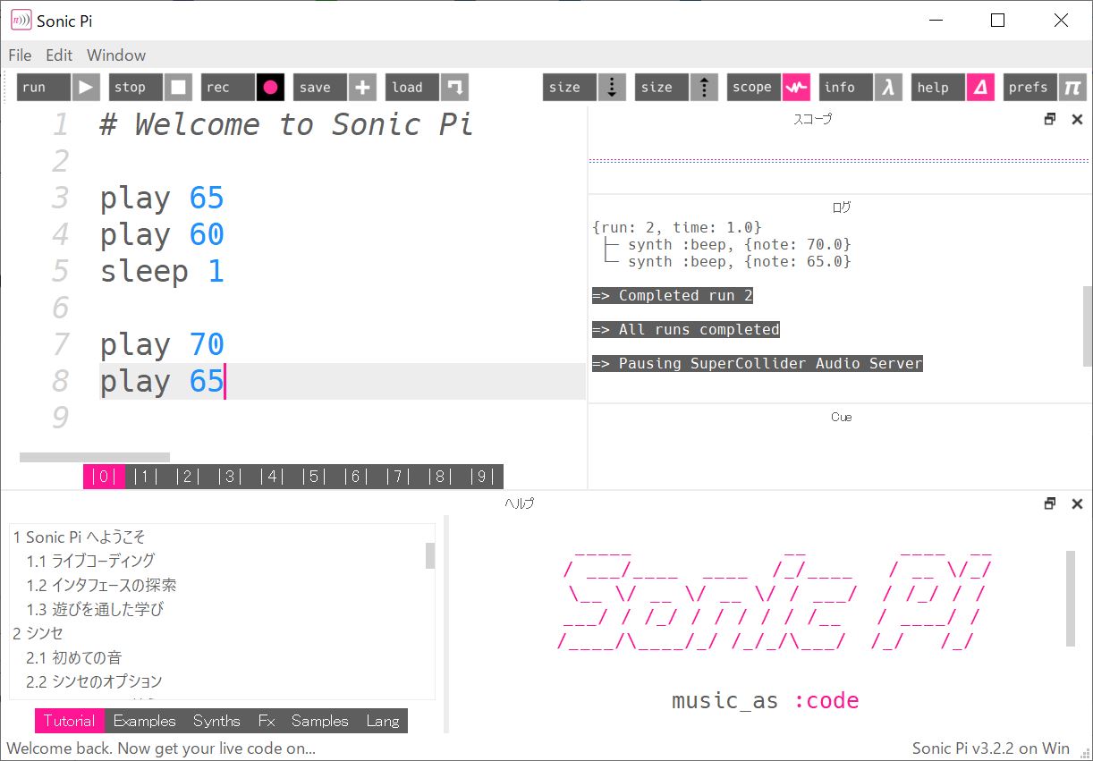
Task: Open tutorial '2.1 初めての音'
Action: [74, 657]
